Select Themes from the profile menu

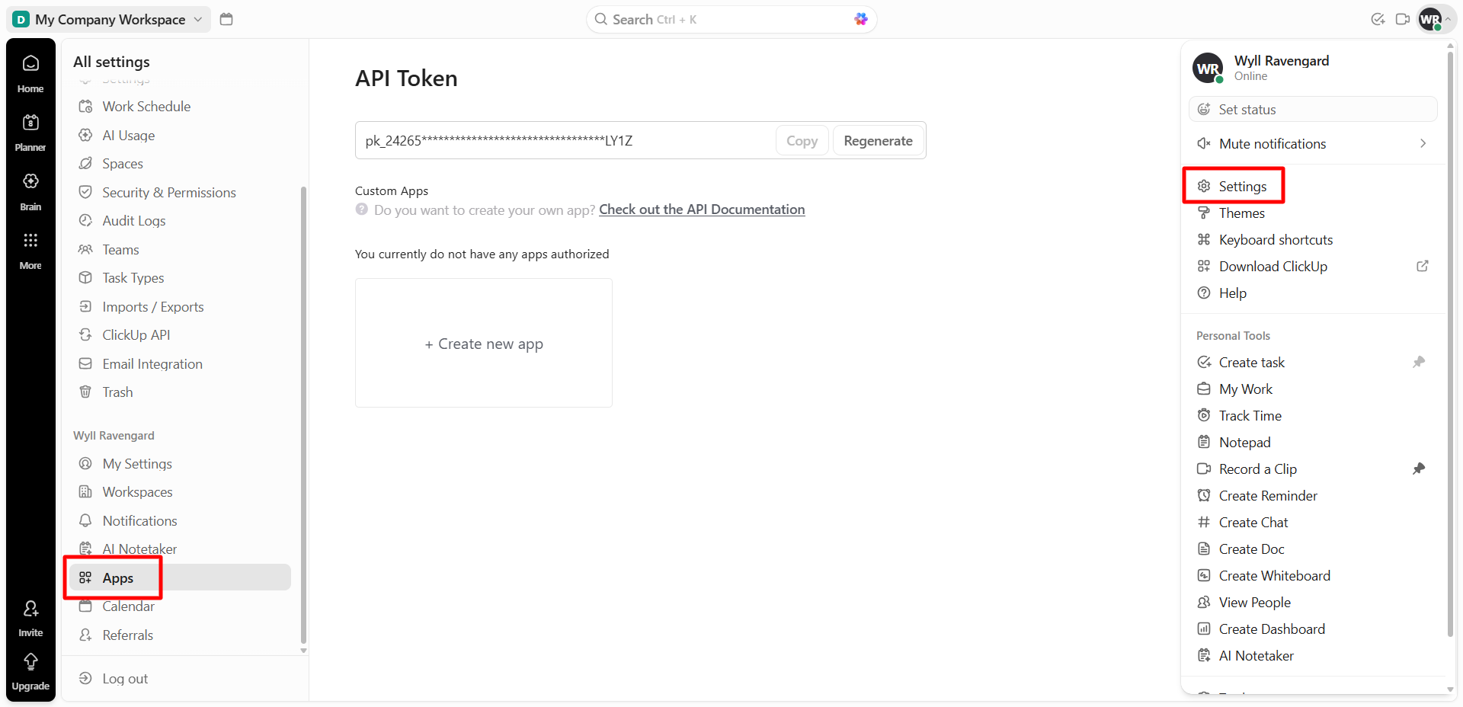[x=1241, y=213]
